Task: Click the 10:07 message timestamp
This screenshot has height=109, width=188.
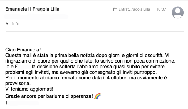Action: (161, 9)
